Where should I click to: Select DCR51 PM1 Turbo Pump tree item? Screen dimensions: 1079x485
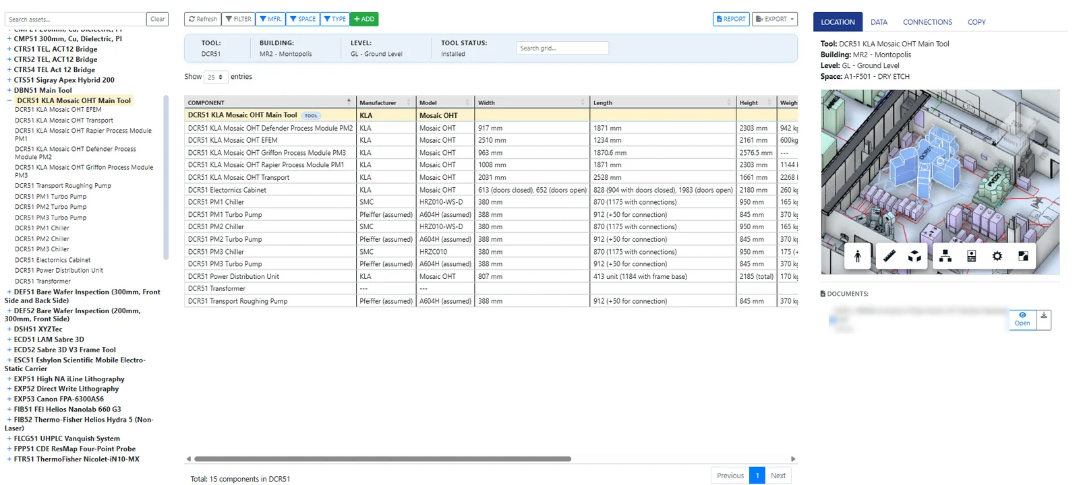click(51, 197)
